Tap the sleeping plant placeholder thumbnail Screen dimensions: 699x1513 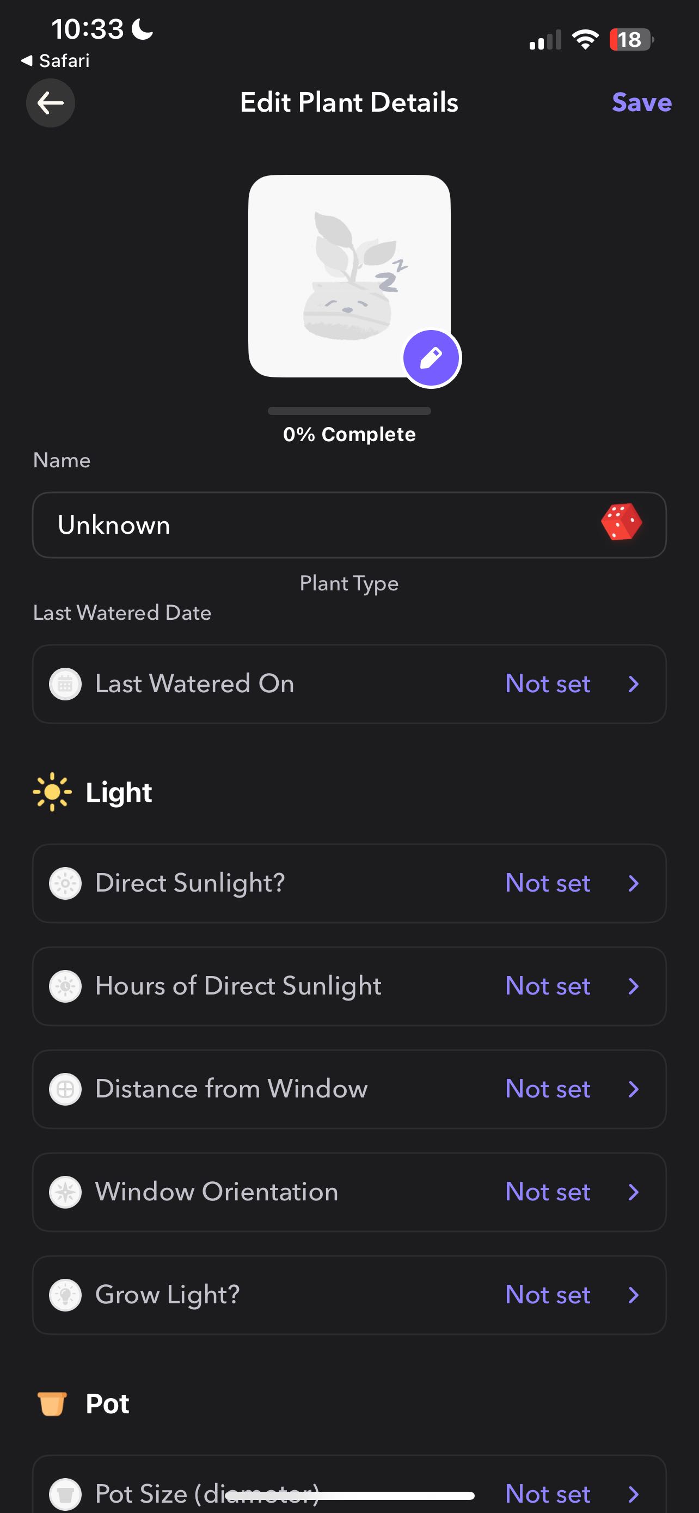coord(349,276)
